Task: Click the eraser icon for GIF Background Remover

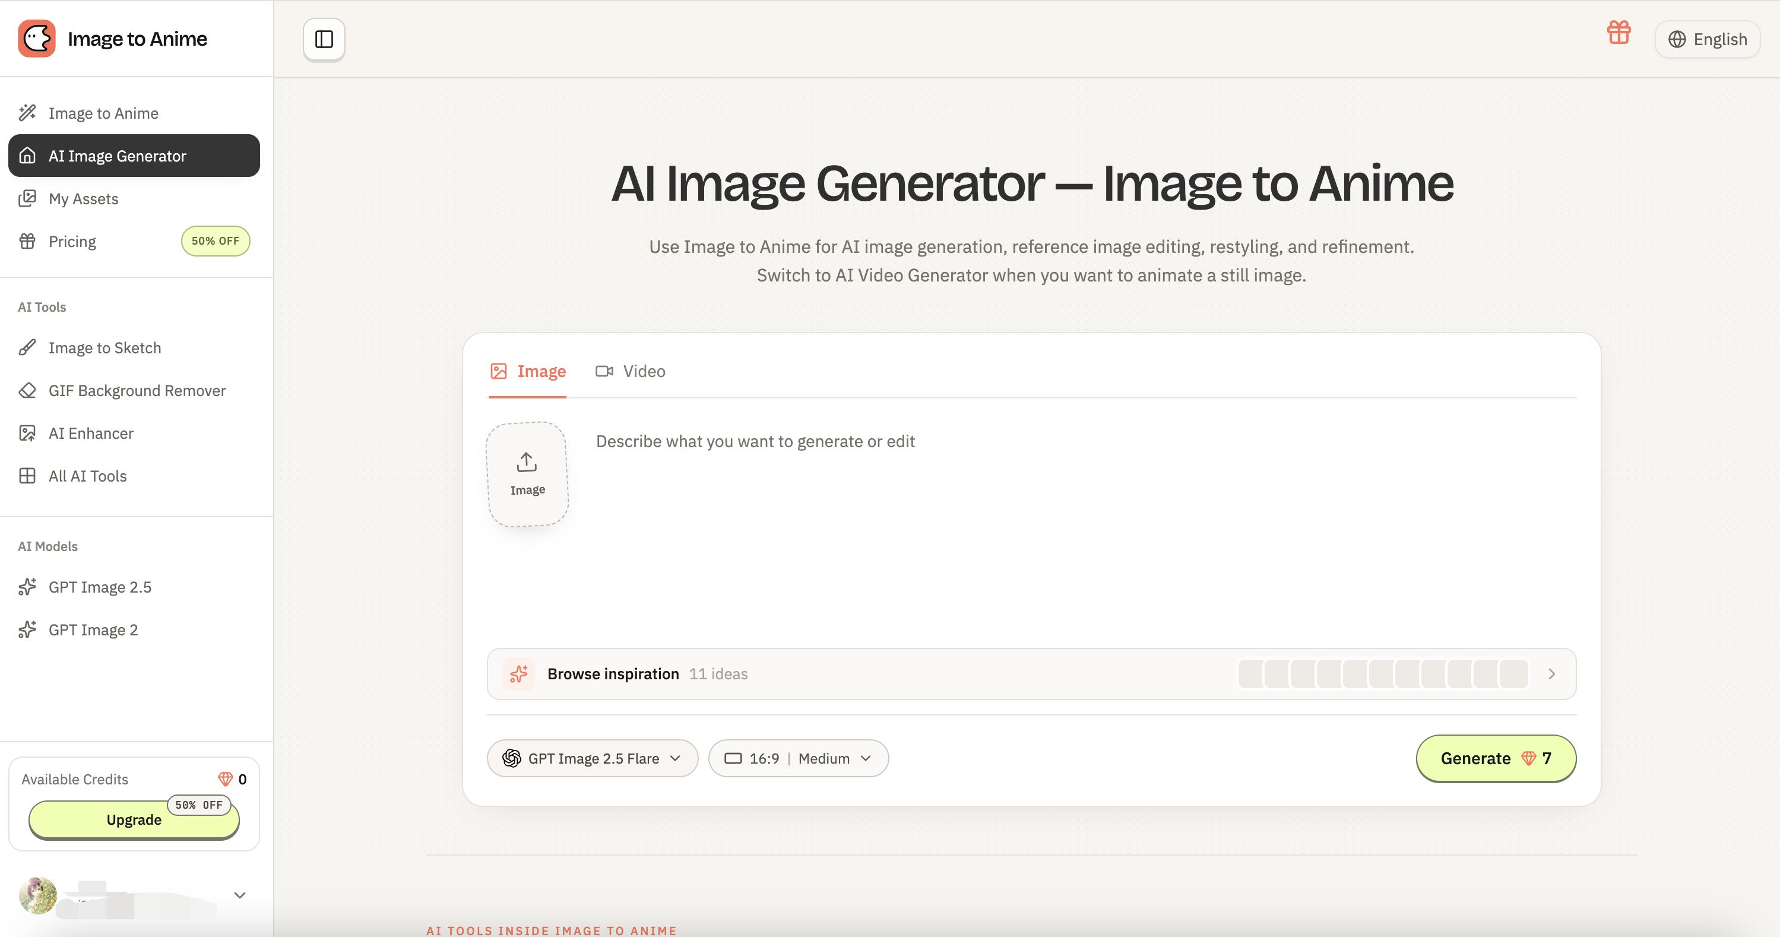Action: point(28,391)
